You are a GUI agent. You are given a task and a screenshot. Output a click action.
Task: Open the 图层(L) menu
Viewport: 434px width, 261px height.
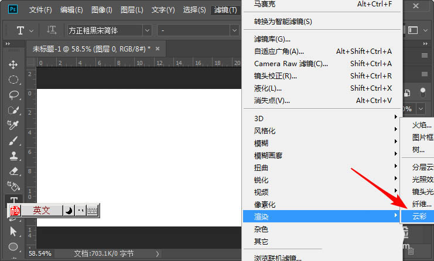(x=132, y=10)
